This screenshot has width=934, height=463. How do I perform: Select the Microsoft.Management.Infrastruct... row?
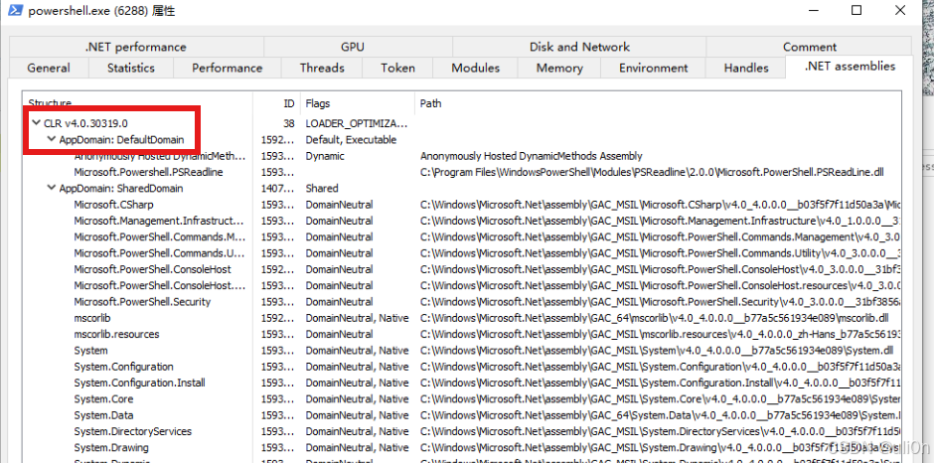462,221
